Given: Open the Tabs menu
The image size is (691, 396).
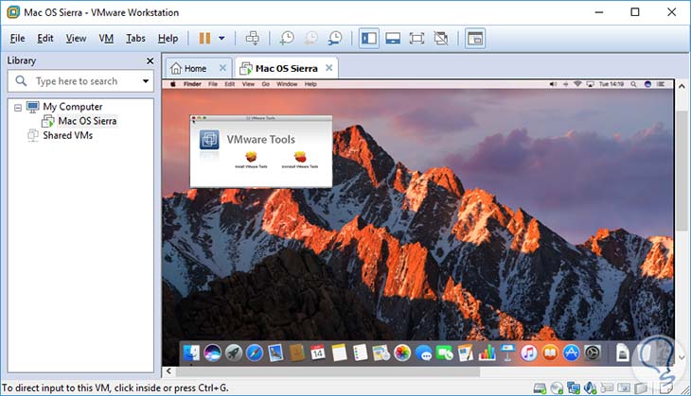Looking at the screenshot, I should tap(135, 39).
